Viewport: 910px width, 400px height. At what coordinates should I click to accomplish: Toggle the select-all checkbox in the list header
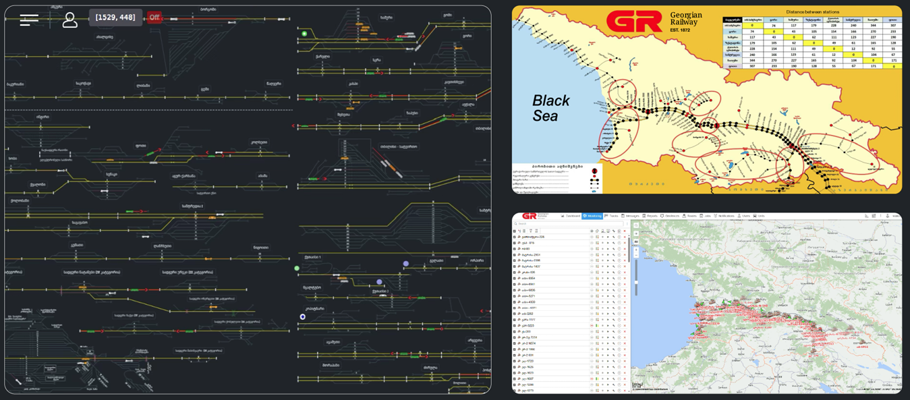coord(515,231)
